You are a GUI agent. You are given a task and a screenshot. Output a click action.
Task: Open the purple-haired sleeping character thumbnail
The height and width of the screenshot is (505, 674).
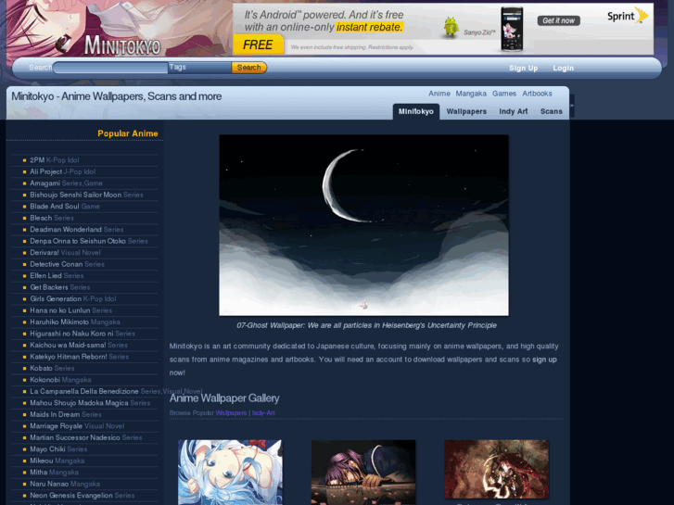pos(363,472)
